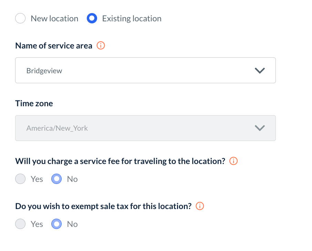312x251 pixels.
Task: Click the sale tax exemption question text
Action: click(x=103, y=206)
